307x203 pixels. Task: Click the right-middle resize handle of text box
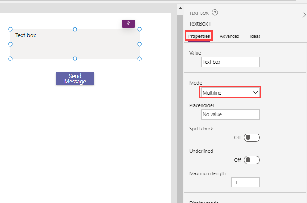pyautogui.click(x=140, y=44)
